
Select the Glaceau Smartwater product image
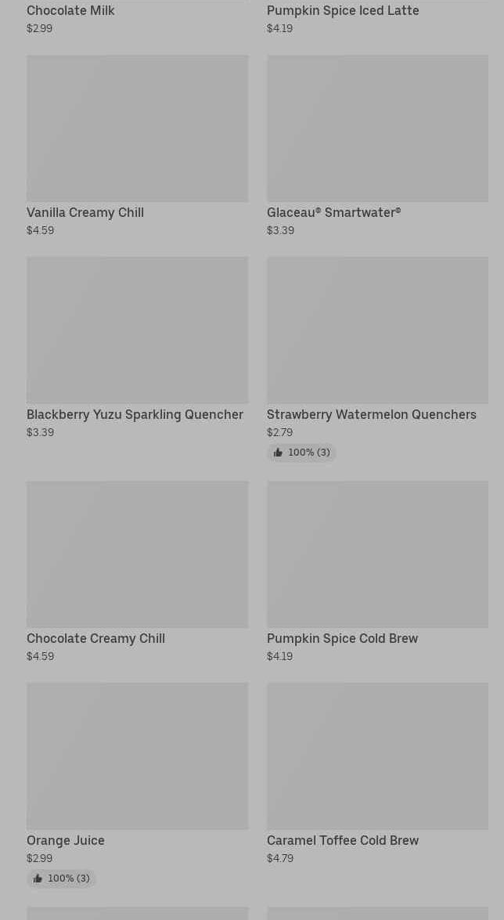click(x=377, y=128)
